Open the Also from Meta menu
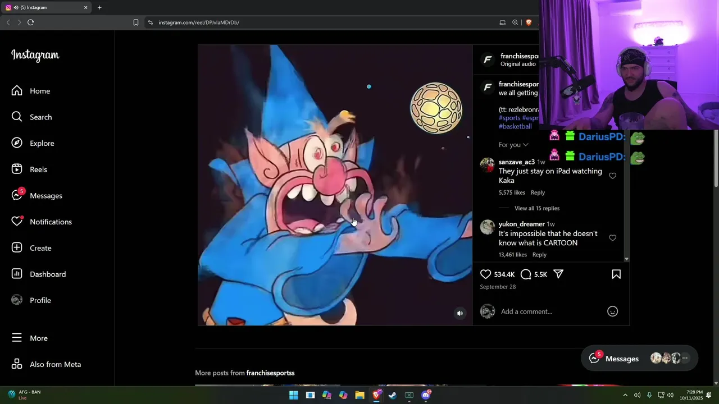The height and width of the screenshot is (404, 719). click(x=47, y=364)
